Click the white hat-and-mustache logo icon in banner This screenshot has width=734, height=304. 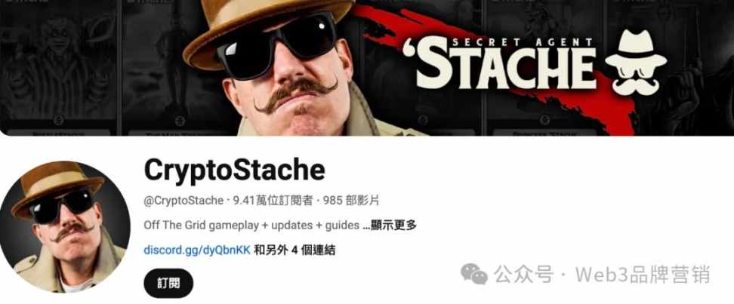(x=636, y=62)
